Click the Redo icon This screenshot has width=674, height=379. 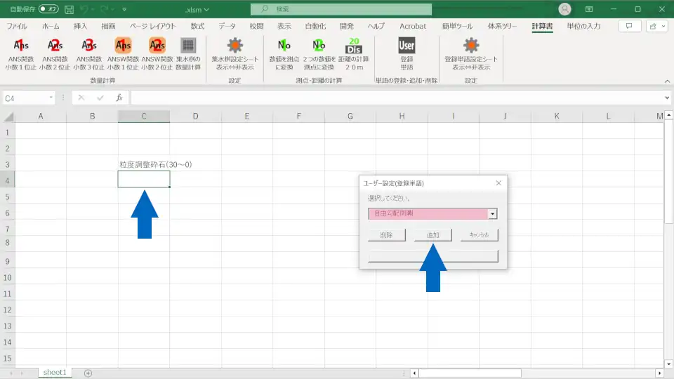click(104, 9)
